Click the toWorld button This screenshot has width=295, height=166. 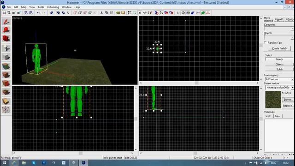tap(279, 19)
